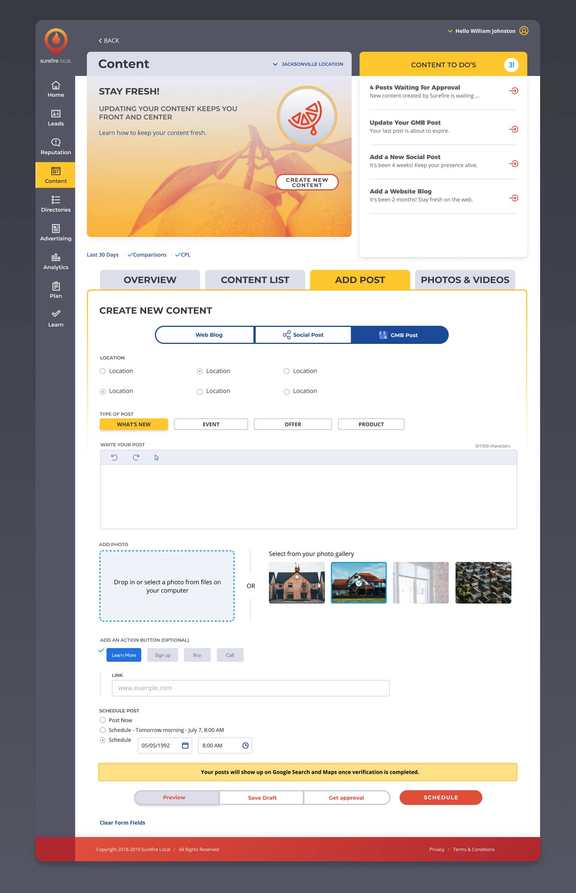This screenshot has height=893, width=576.
Task: Select the aerial neighborhood gallery photo
Action: coord(483,582)
